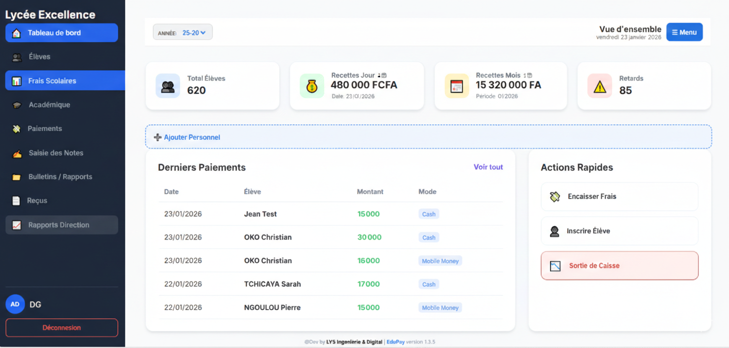Click the warning triangle on Retards card

tap(600, 86)
